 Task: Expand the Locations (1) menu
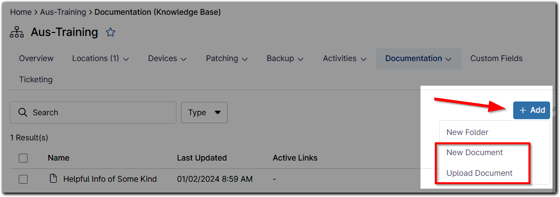pyautogui.click(x=100, y=59)
